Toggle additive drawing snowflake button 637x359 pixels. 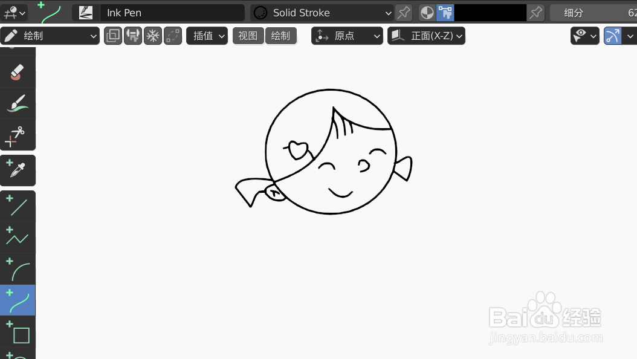pyautogui.click(x=153, y=36)
